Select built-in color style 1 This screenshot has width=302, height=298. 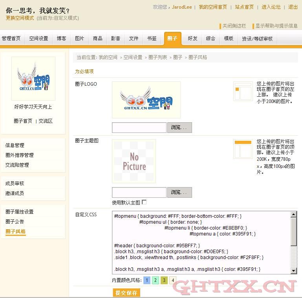pos(146,280)
